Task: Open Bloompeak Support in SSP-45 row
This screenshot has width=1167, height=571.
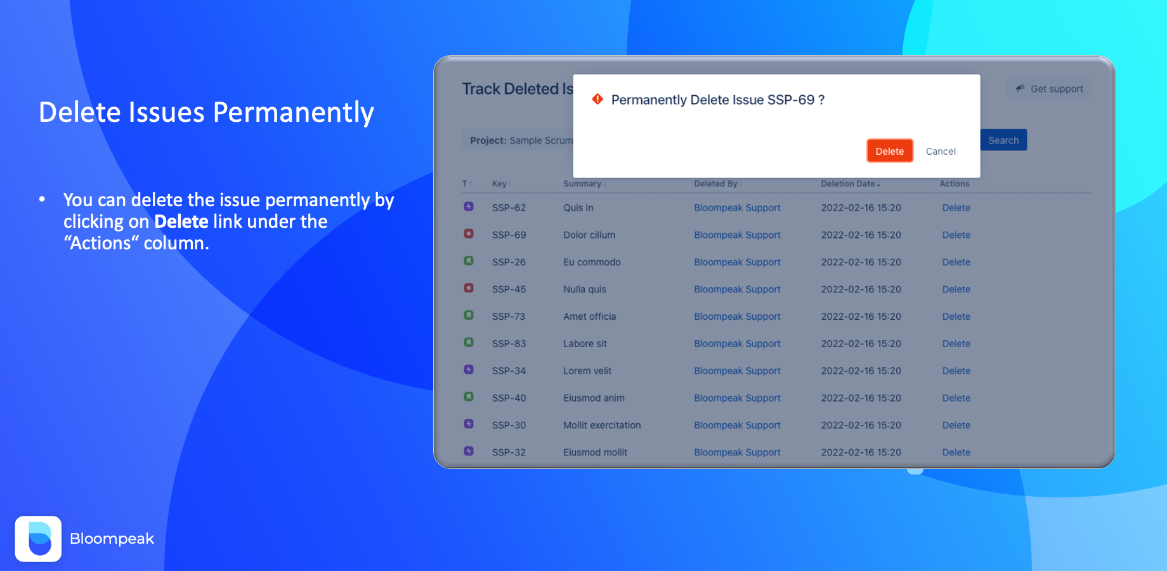Action: tap(737, 289)
